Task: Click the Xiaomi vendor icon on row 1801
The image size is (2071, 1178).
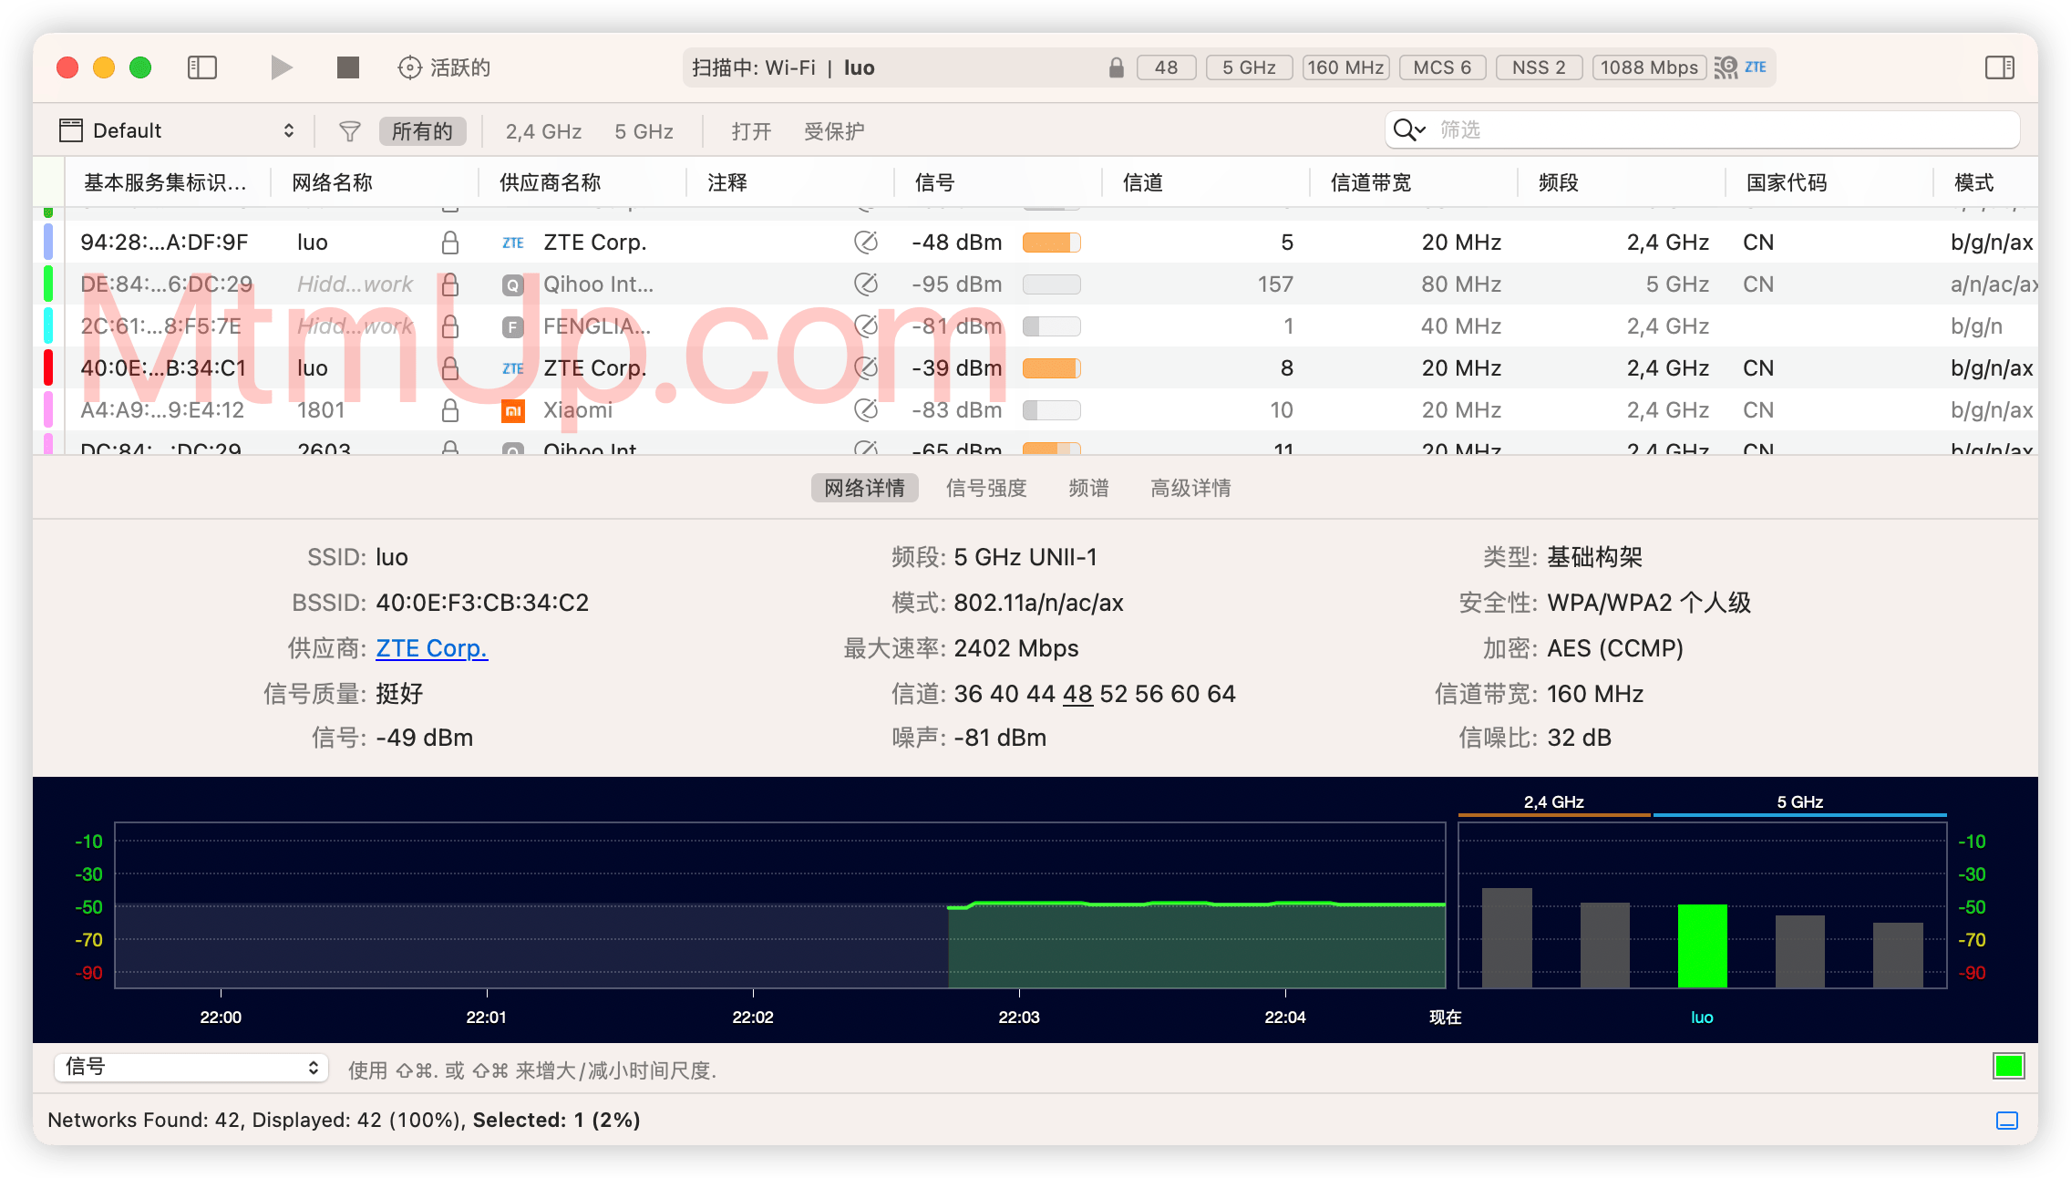Action: tap(513, 410)
